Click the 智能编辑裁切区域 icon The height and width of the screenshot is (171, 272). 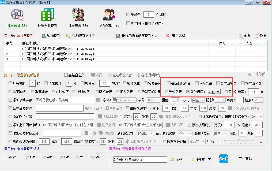[127, 142]
